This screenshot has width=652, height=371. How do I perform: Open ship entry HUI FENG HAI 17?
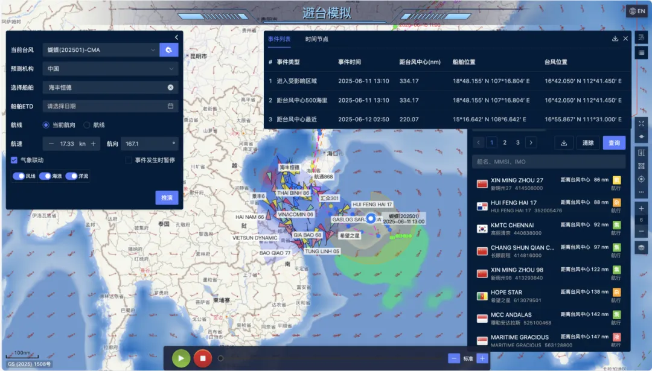549,206
